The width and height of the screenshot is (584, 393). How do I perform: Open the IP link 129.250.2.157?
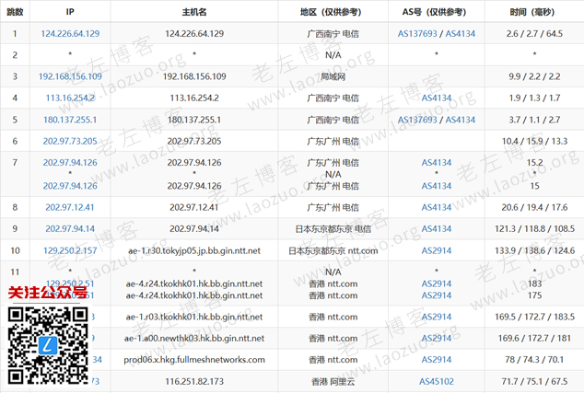pos(70,250)
